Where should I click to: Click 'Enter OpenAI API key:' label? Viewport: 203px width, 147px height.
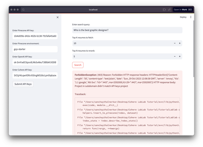tap(22, 57)
